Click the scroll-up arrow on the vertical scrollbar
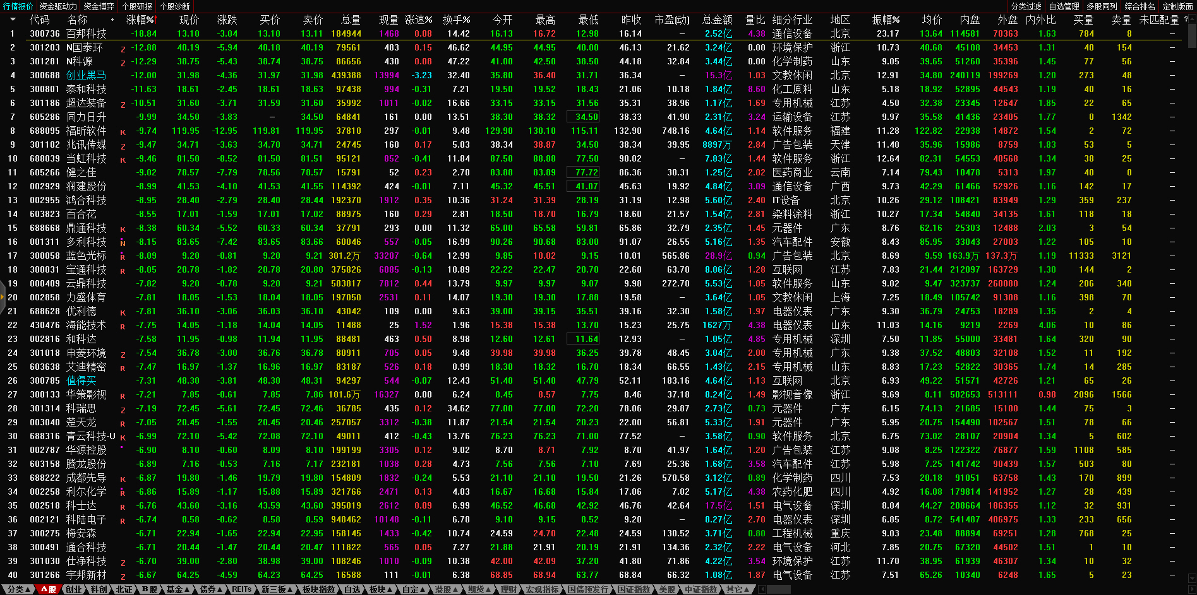This screenshot has width=1197, height=595. tap(1192, 20)
